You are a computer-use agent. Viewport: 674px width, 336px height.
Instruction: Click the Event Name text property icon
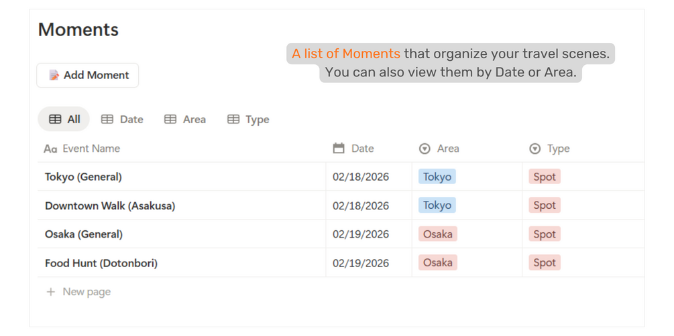50,149
